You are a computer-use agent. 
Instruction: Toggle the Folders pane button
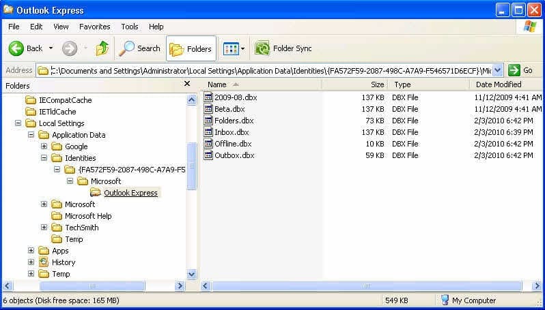191,48
